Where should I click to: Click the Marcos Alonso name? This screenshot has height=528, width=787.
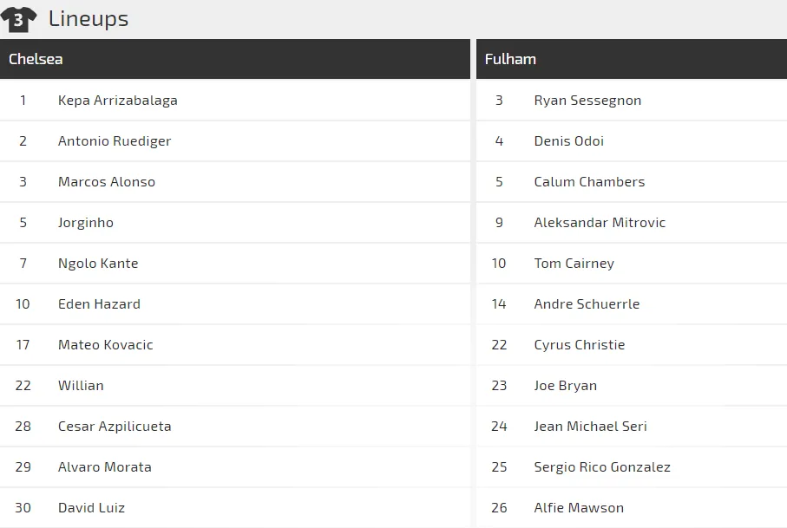107,181
